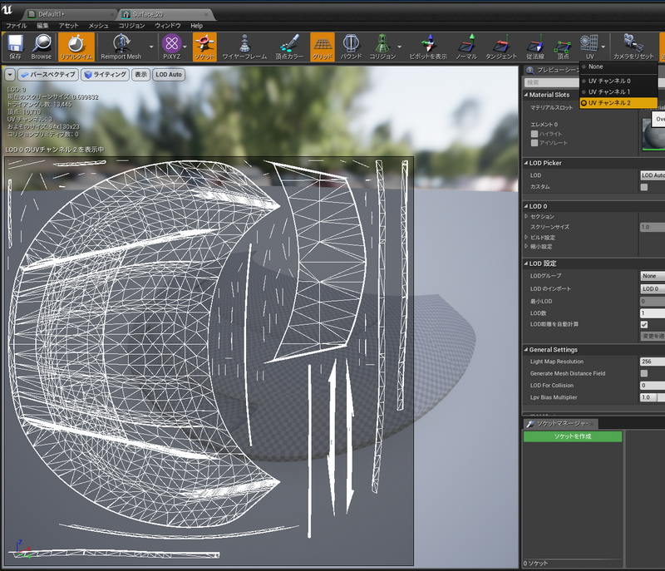Open the Asset menu
The height and width of the screenshot is (571, 665).
click(69, 26)
